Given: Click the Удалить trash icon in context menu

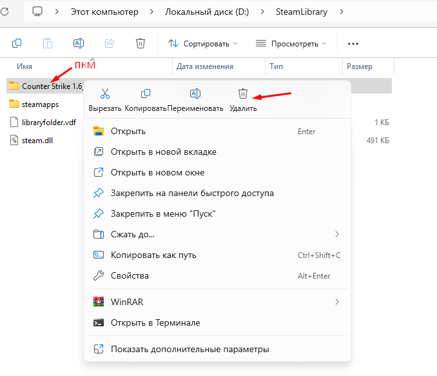Looking at the screenshot, I should (243, 94).
